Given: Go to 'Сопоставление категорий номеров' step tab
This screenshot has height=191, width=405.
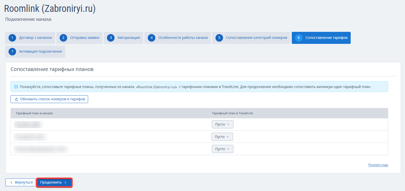Looking at the screenshot, I should [256, 38].
